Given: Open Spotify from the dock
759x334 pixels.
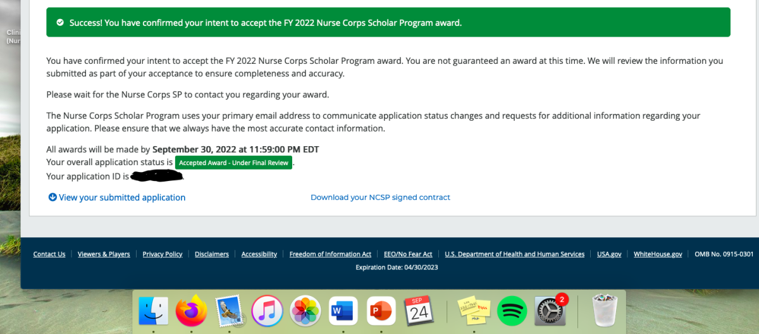Looking at the screenshot, I should click(512, 311).
